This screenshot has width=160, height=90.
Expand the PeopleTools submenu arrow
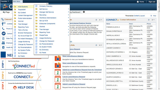(68, 35)
